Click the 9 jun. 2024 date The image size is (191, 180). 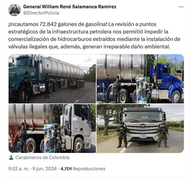(x=44, y=169)
